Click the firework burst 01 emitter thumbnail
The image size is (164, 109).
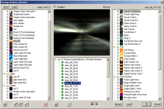11,50
